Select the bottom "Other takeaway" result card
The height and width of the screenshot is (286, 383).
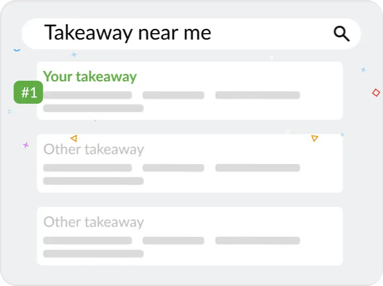point(190,236)
